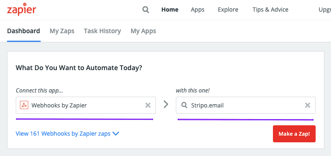331x156 pixels.
Task: Click the Zapier logo
Action: coord(22,9)
